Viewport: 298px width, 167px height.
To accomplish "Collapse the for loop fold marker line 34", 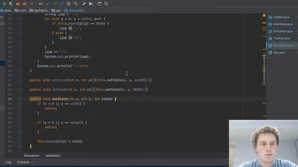I will [x=21, y=19].
